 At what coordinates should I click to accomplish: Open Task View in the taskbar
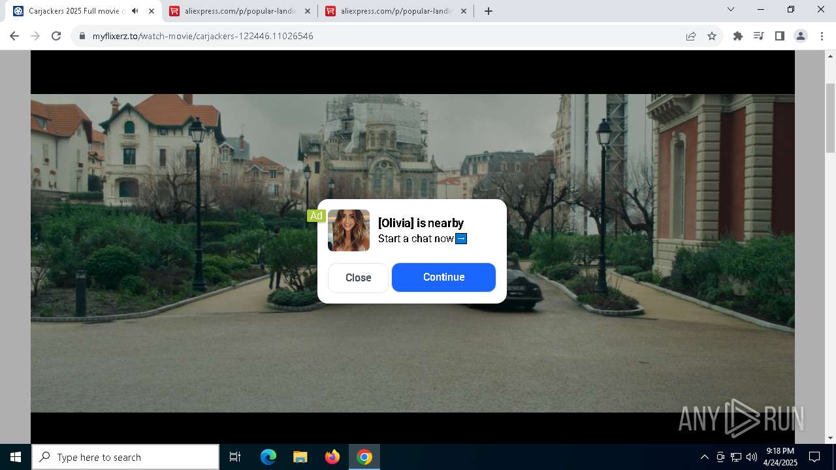pyautogui.click(x=235, y=457)
